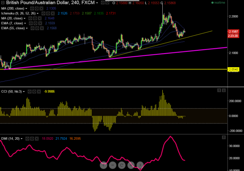The width and height of the screenshot is (244, 171).
Task: Select the yellow 2.0540 price level label
Action: (x=233, y=69)
